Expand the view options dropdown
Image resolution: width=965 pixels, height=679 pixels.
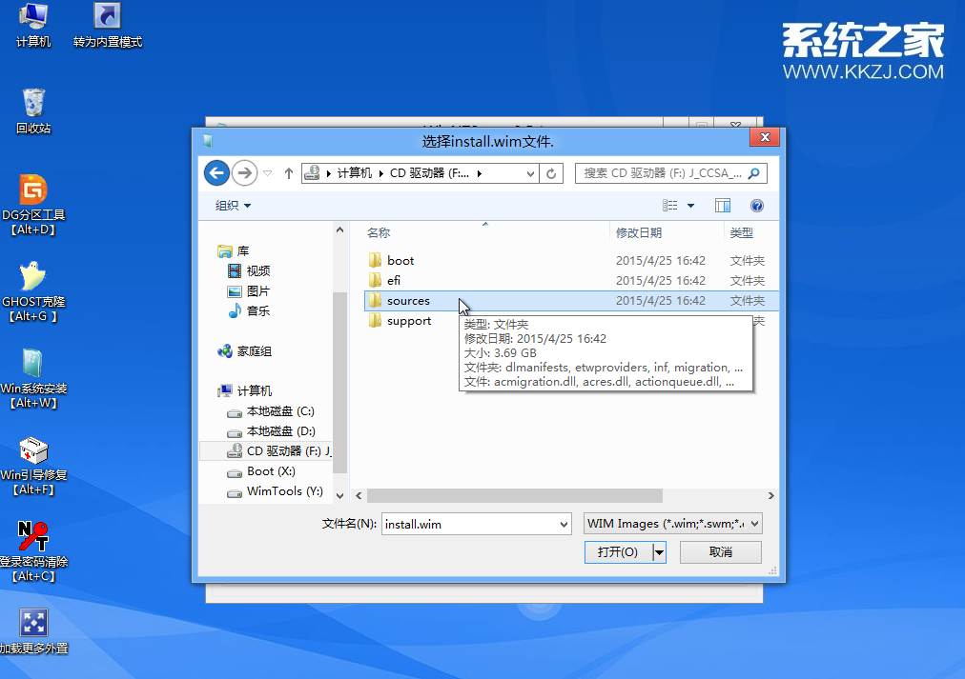[691, 206]
